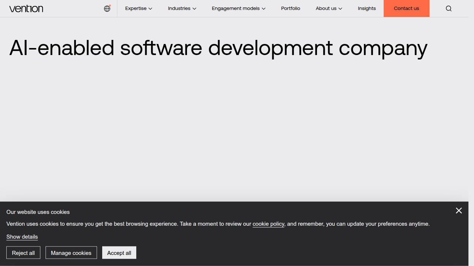Image resolution: width=474 pixels, height=266 pixels.
Task: Open the cookie policy link
Action: (268, 224)
